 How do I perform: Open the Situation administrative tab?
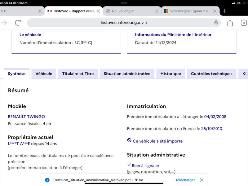pyautogui.click(x=127, y=74)
